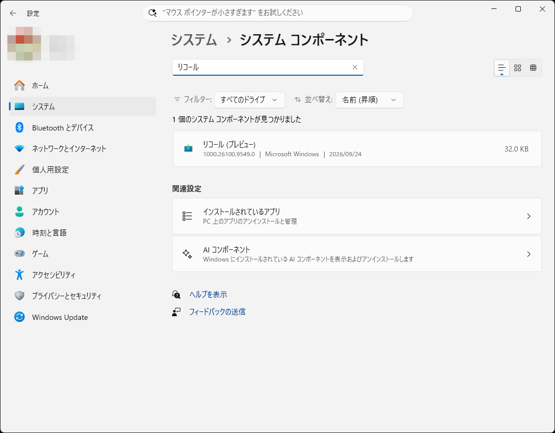Click the アカウント person icon
This screenshot has width=555, height=433.
point(19,212)
